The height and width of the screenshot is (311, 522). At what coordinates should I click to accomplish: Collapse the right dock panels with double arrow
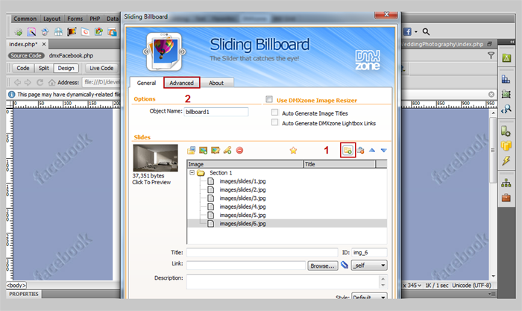point(512,42)
